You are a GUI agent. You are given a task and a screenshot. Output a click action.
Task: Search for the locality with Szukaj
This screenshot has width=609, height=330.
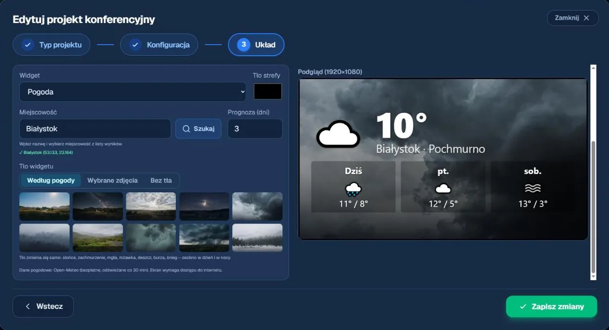[x=198, y=129]
